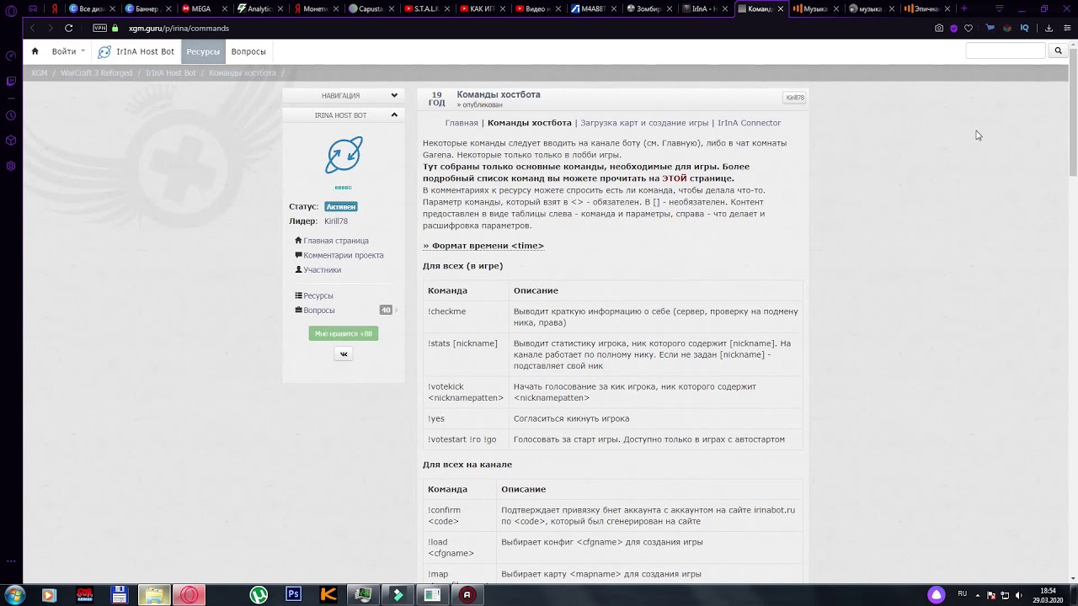Select the !yes command cell
Screen dimensions: 1078x606
coord(466,419)
